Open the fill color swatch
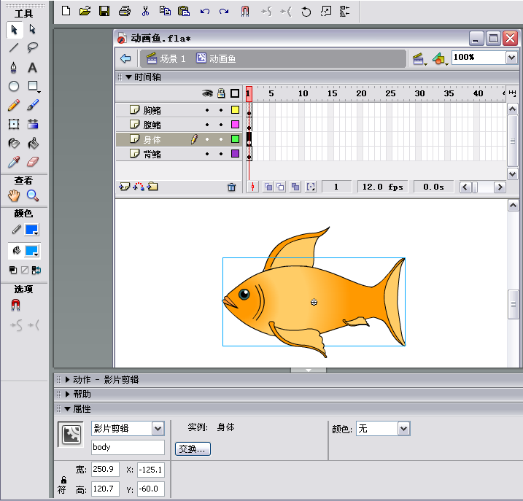The height and width of the screenshot is (501, 523). [32, 251]
